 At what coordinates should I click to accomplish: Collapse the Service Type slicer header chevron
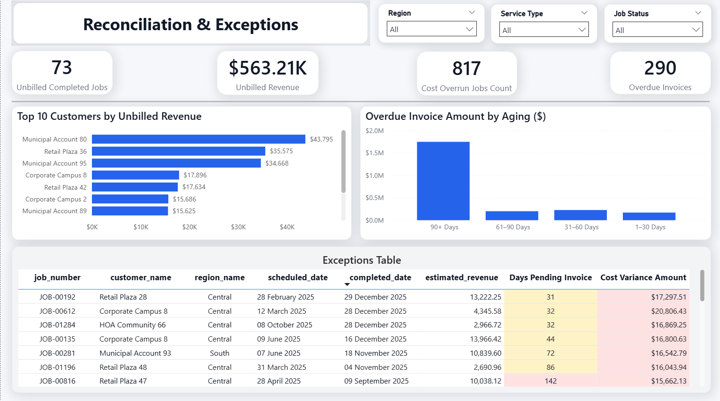click(x=584, y=13)
